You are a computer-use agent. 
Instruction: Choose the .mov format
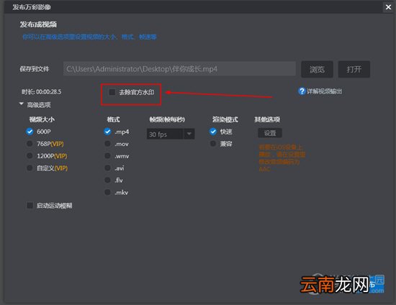coord(107,144)
